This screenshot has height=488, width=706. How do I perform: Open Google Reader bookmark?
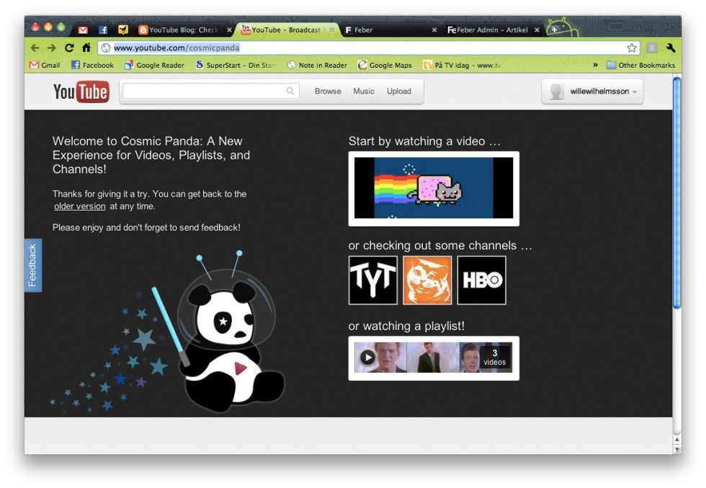pos(154,66)
